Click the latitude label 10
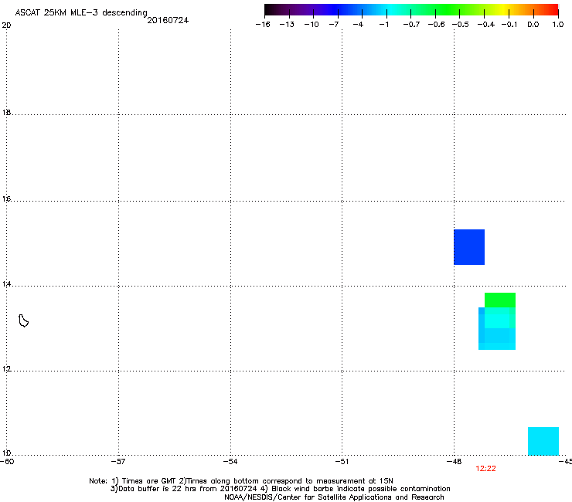572x502 pixels. pyautogui.click(x=6, y=453)
